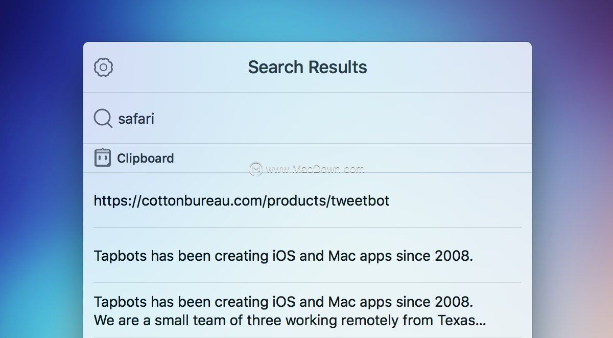This screenshot has width=613, height=338.
Task: Click the header bar beside the gear icon
Action: 179,67
